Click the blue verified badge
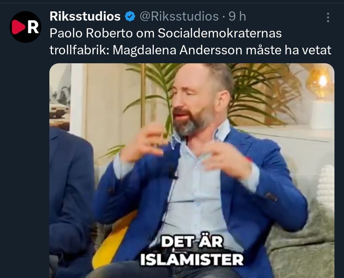The width and height of the screenshot is (344, 278). 130,16
